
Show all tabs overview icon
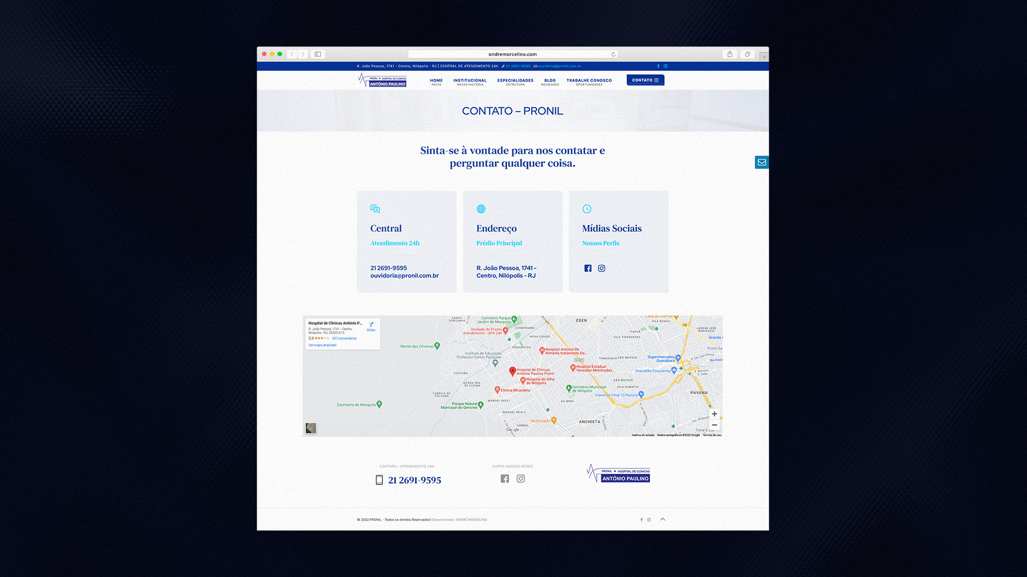[x=747, y=54]
